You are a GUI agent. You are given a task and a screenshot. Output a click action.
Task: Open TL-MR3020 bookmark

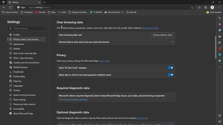[x=96, y=12]
